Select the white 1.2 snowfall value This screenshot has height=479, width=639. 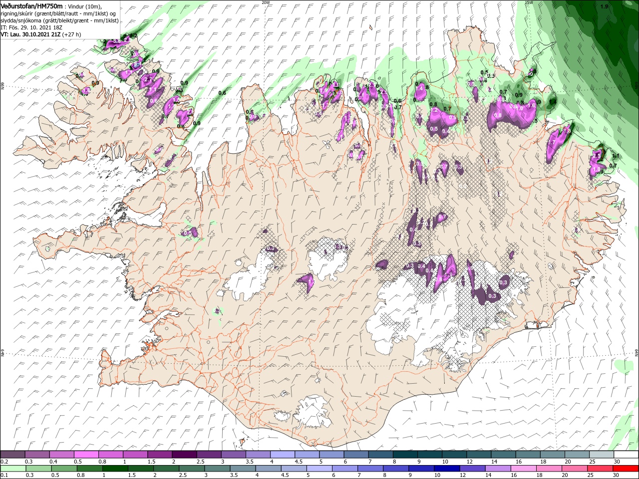[x=434, y=110]
